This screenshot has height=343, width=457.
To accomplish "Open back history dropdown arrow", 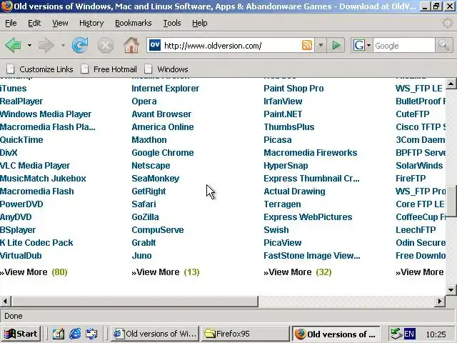I will (29, 45).
